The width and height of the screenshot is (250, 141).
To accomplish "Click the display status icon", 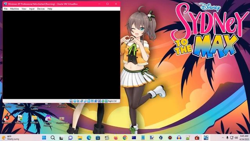I will 92,101.
